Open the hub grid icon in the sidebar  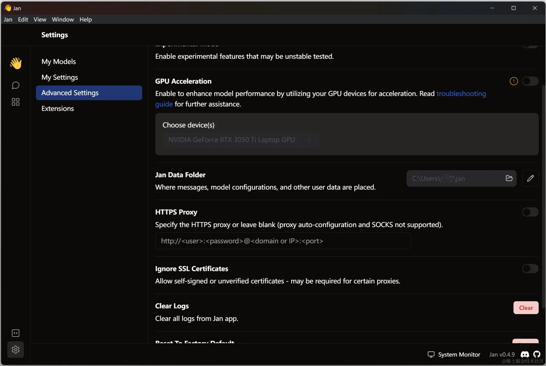pos(16,102)
